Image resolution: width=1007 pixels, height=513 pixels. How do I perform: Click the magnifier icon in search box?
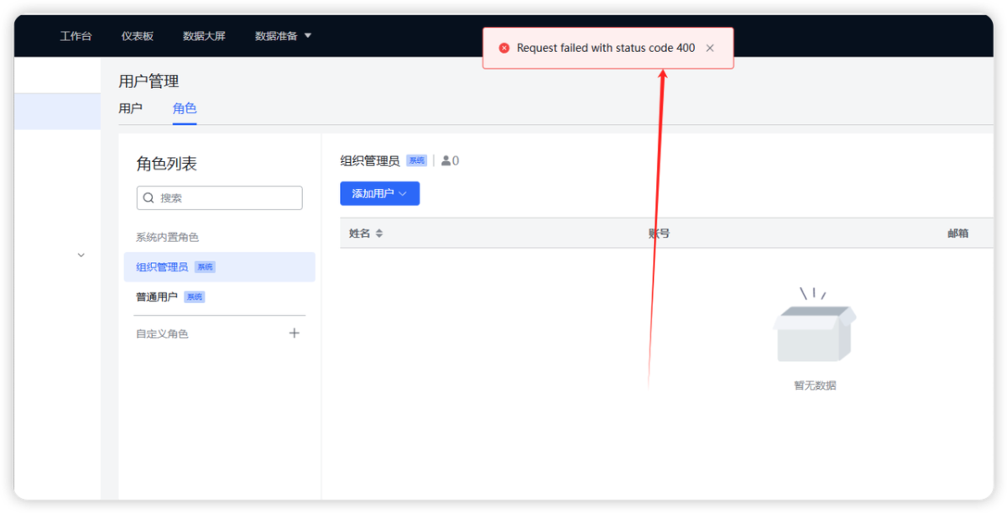pos(149,198)
